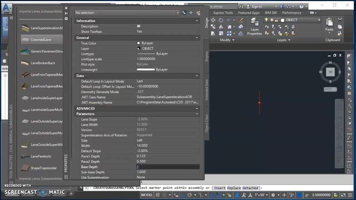Select the Array tool in Modify panel
This screenshot has width=356, height=200.
tap(229, 33)
